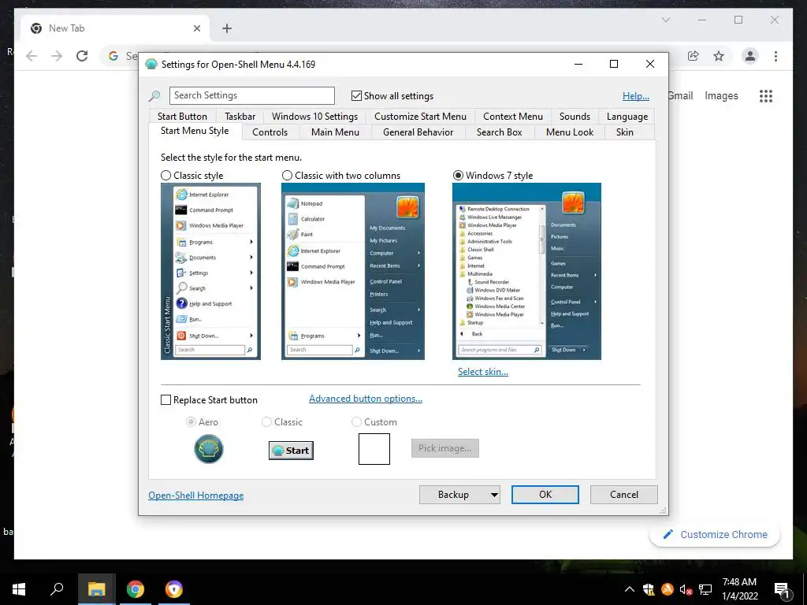Uncheck Show all settings
The height and width of the screenshot is (605, 807).
tap(356, 95)
